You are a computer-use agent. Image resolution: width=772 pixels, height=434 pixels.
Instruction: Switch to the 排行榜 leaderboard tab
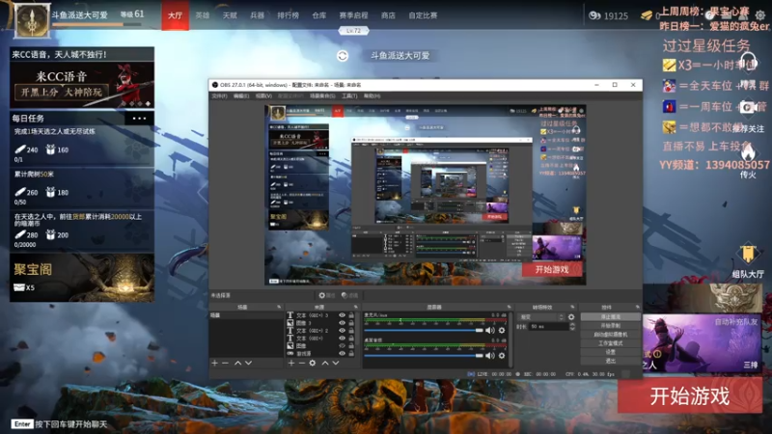point(288,15)
